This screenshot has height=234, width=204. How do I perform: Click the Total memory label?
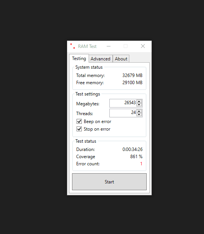coord(90,75)
